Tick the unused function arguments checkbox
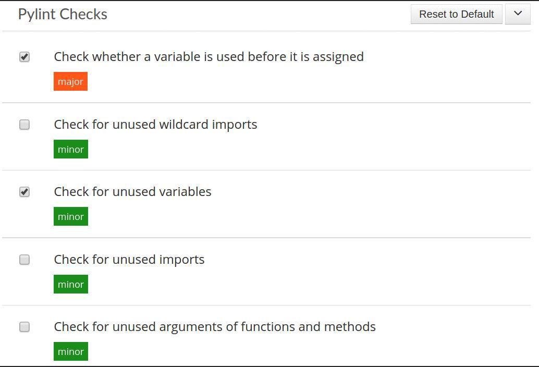Screen dimensions: 539x367 tap(24, 327)
